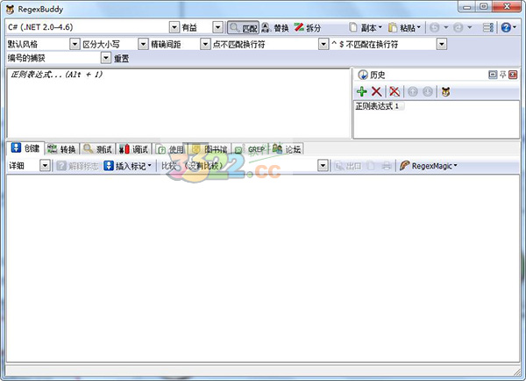Expand the 区分大小写 dropdown
This screenshot has width=526, height=381.
click(x=143, y=44)
